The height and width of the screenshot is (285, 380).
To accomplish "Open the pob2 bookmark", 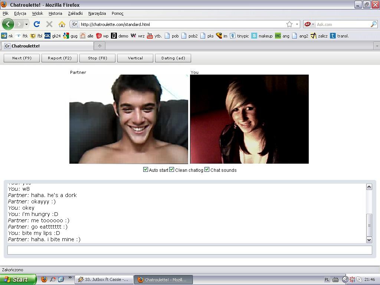I will pos(190,36).
